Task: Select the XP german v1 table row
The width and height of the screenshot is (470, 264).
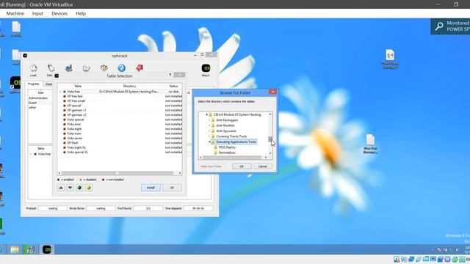Action: 120,110
